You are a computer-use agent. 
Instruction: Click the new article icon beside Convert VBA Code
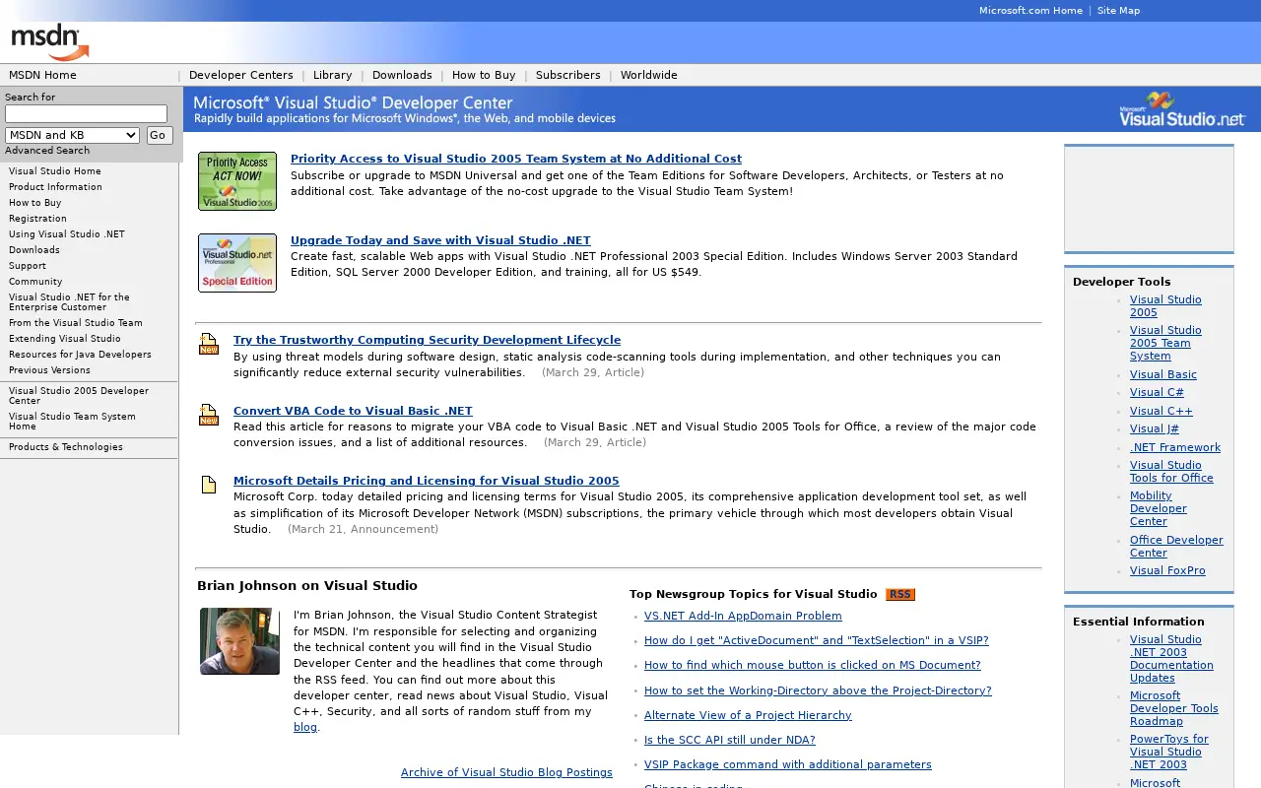coord(208,415)
